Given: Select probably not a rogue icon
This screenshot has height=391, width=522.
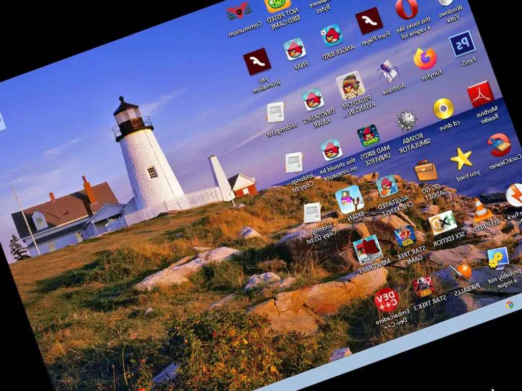Looking at the screenshot, I should [x=499, y=259].
